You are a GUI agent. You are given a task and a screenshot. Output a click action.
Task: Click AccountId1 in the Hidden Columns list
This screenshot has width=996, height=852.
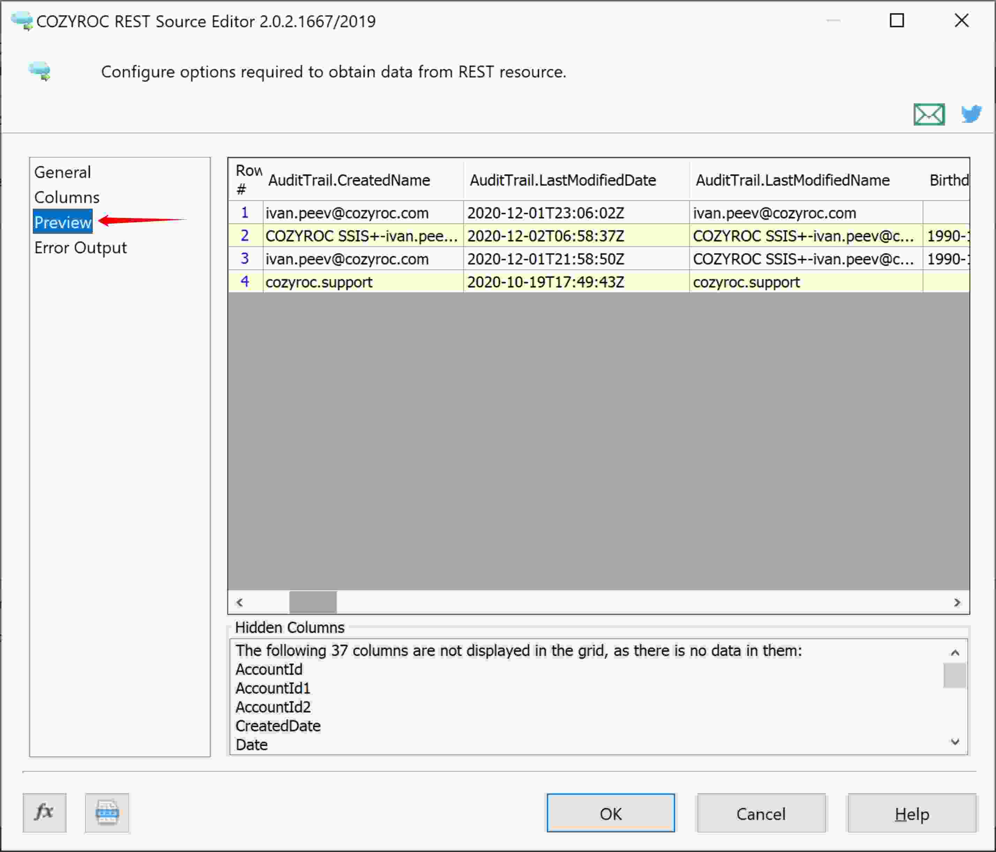(273, 688)
